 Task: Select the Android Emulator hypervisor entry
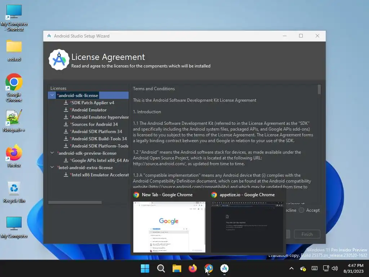pos(99,117)
